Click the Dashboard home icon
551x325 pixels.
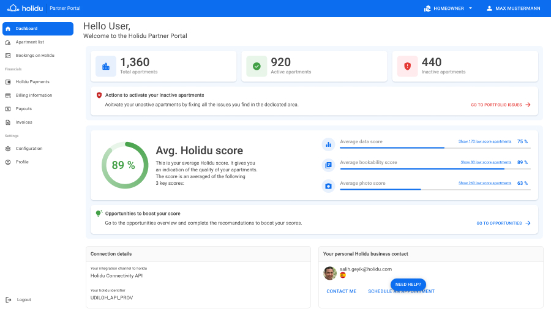coord(8,29)
